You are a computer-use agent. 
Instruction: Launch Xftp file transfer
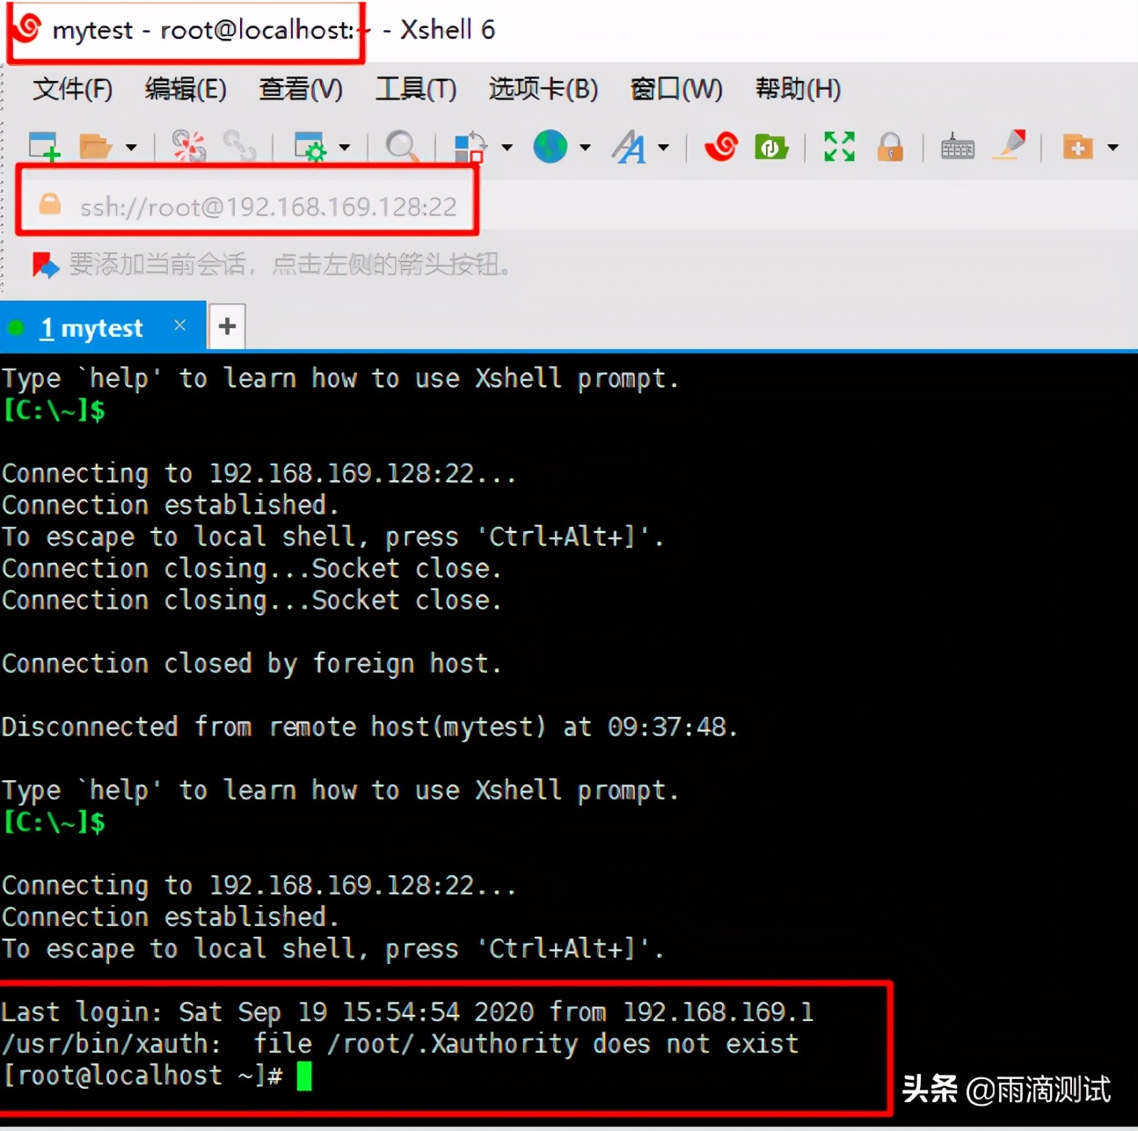pyautogui.click(x=771, y=147)
